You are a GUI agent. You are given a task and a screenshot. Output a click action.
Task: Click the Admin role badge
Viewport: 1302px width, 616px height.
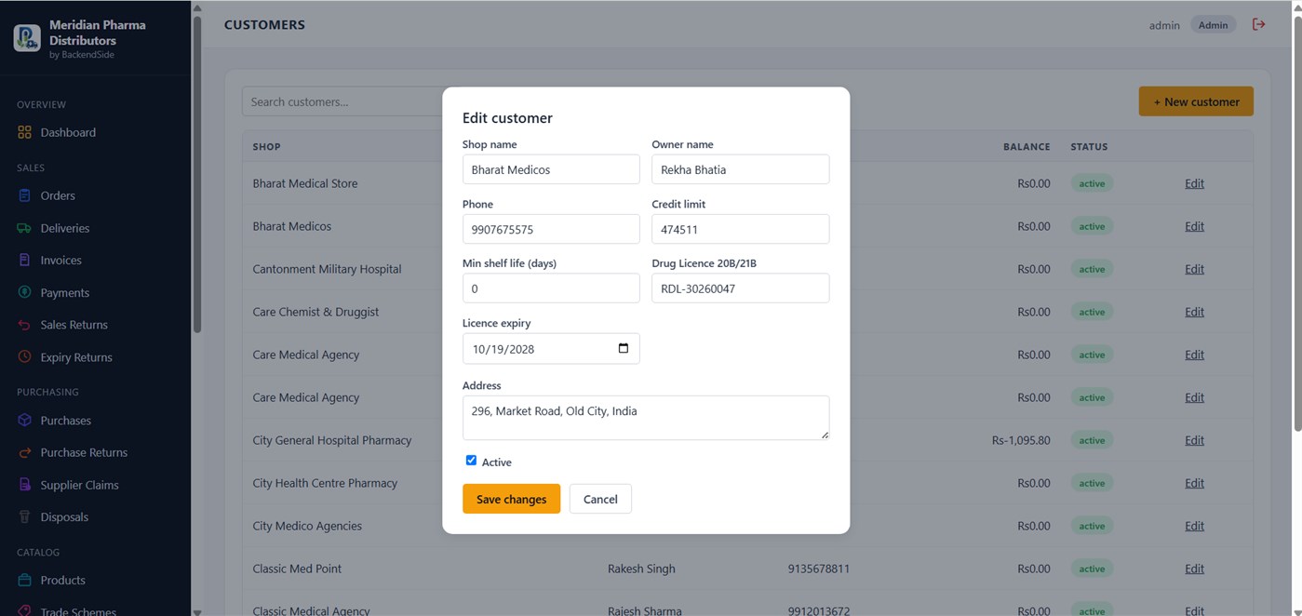click(1213, 25)
